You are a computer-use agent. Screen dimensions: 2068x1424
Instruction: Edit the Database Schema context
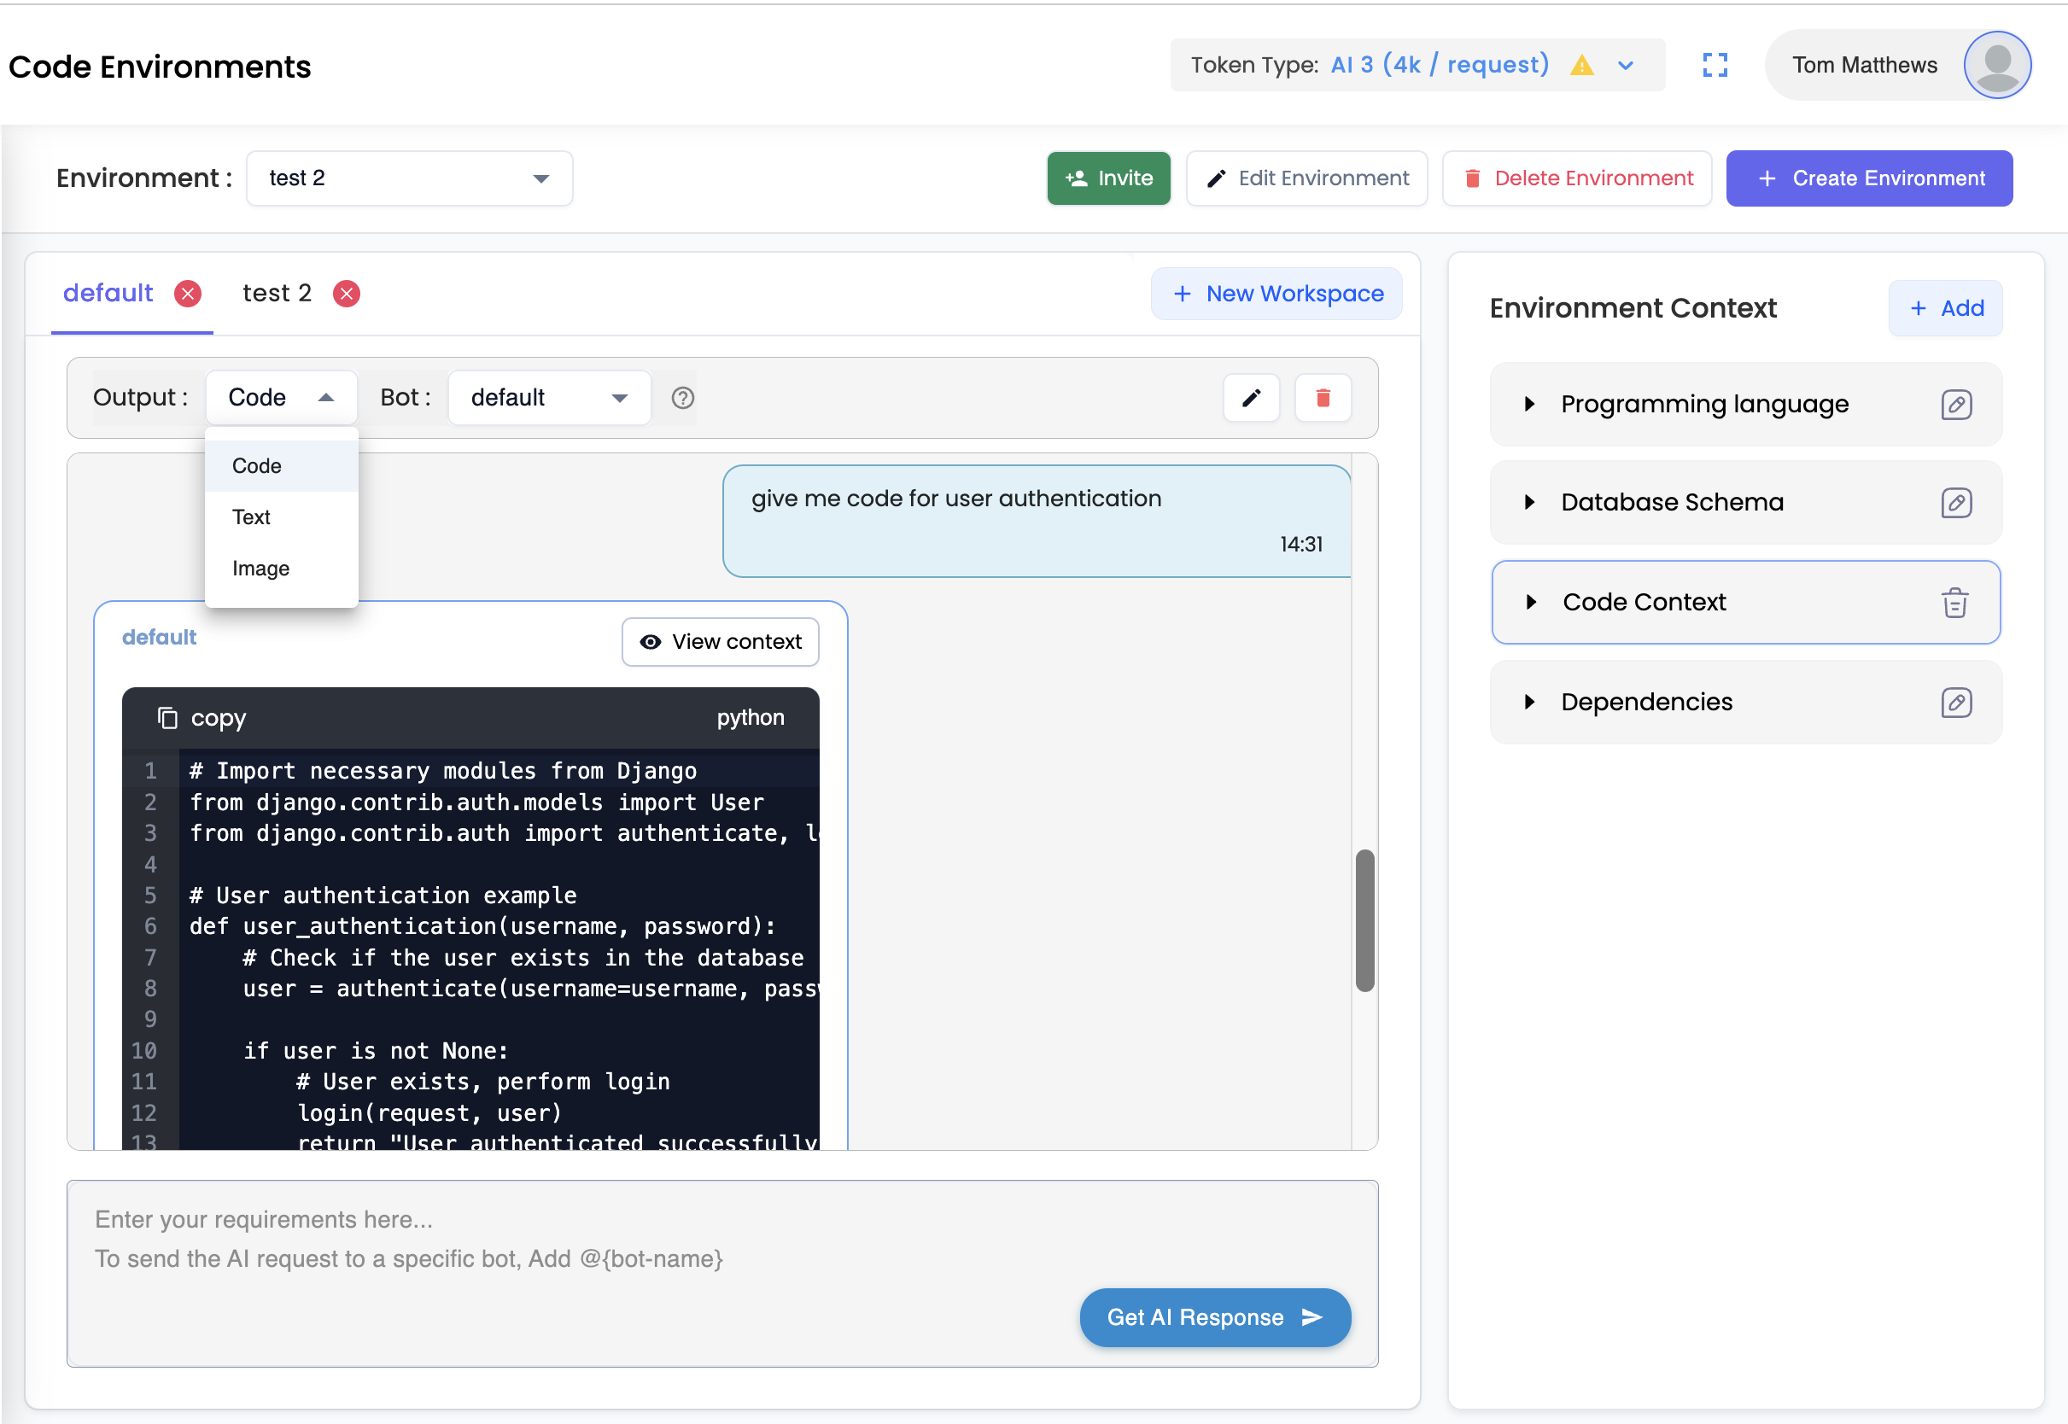1957,502
